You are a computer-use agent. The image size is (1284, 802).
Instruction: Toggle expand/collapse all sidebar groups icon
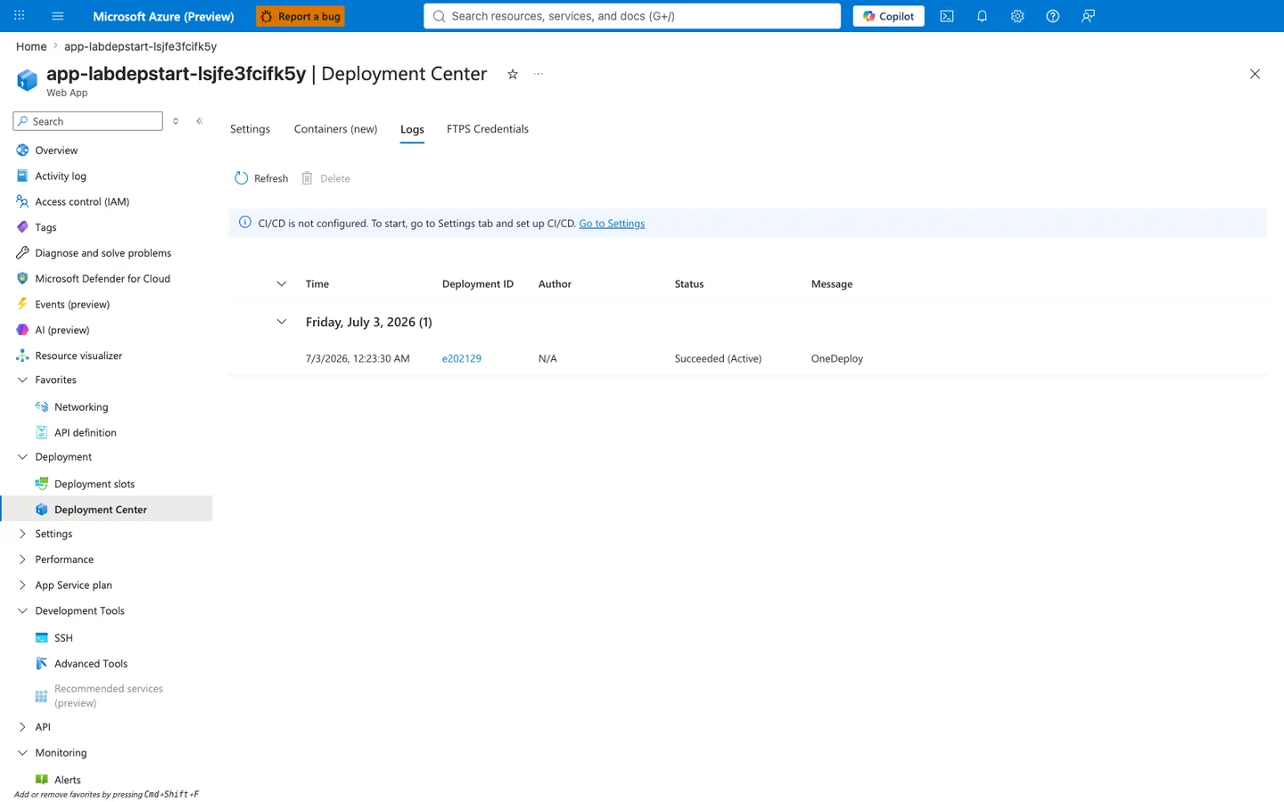coord(176,121)
